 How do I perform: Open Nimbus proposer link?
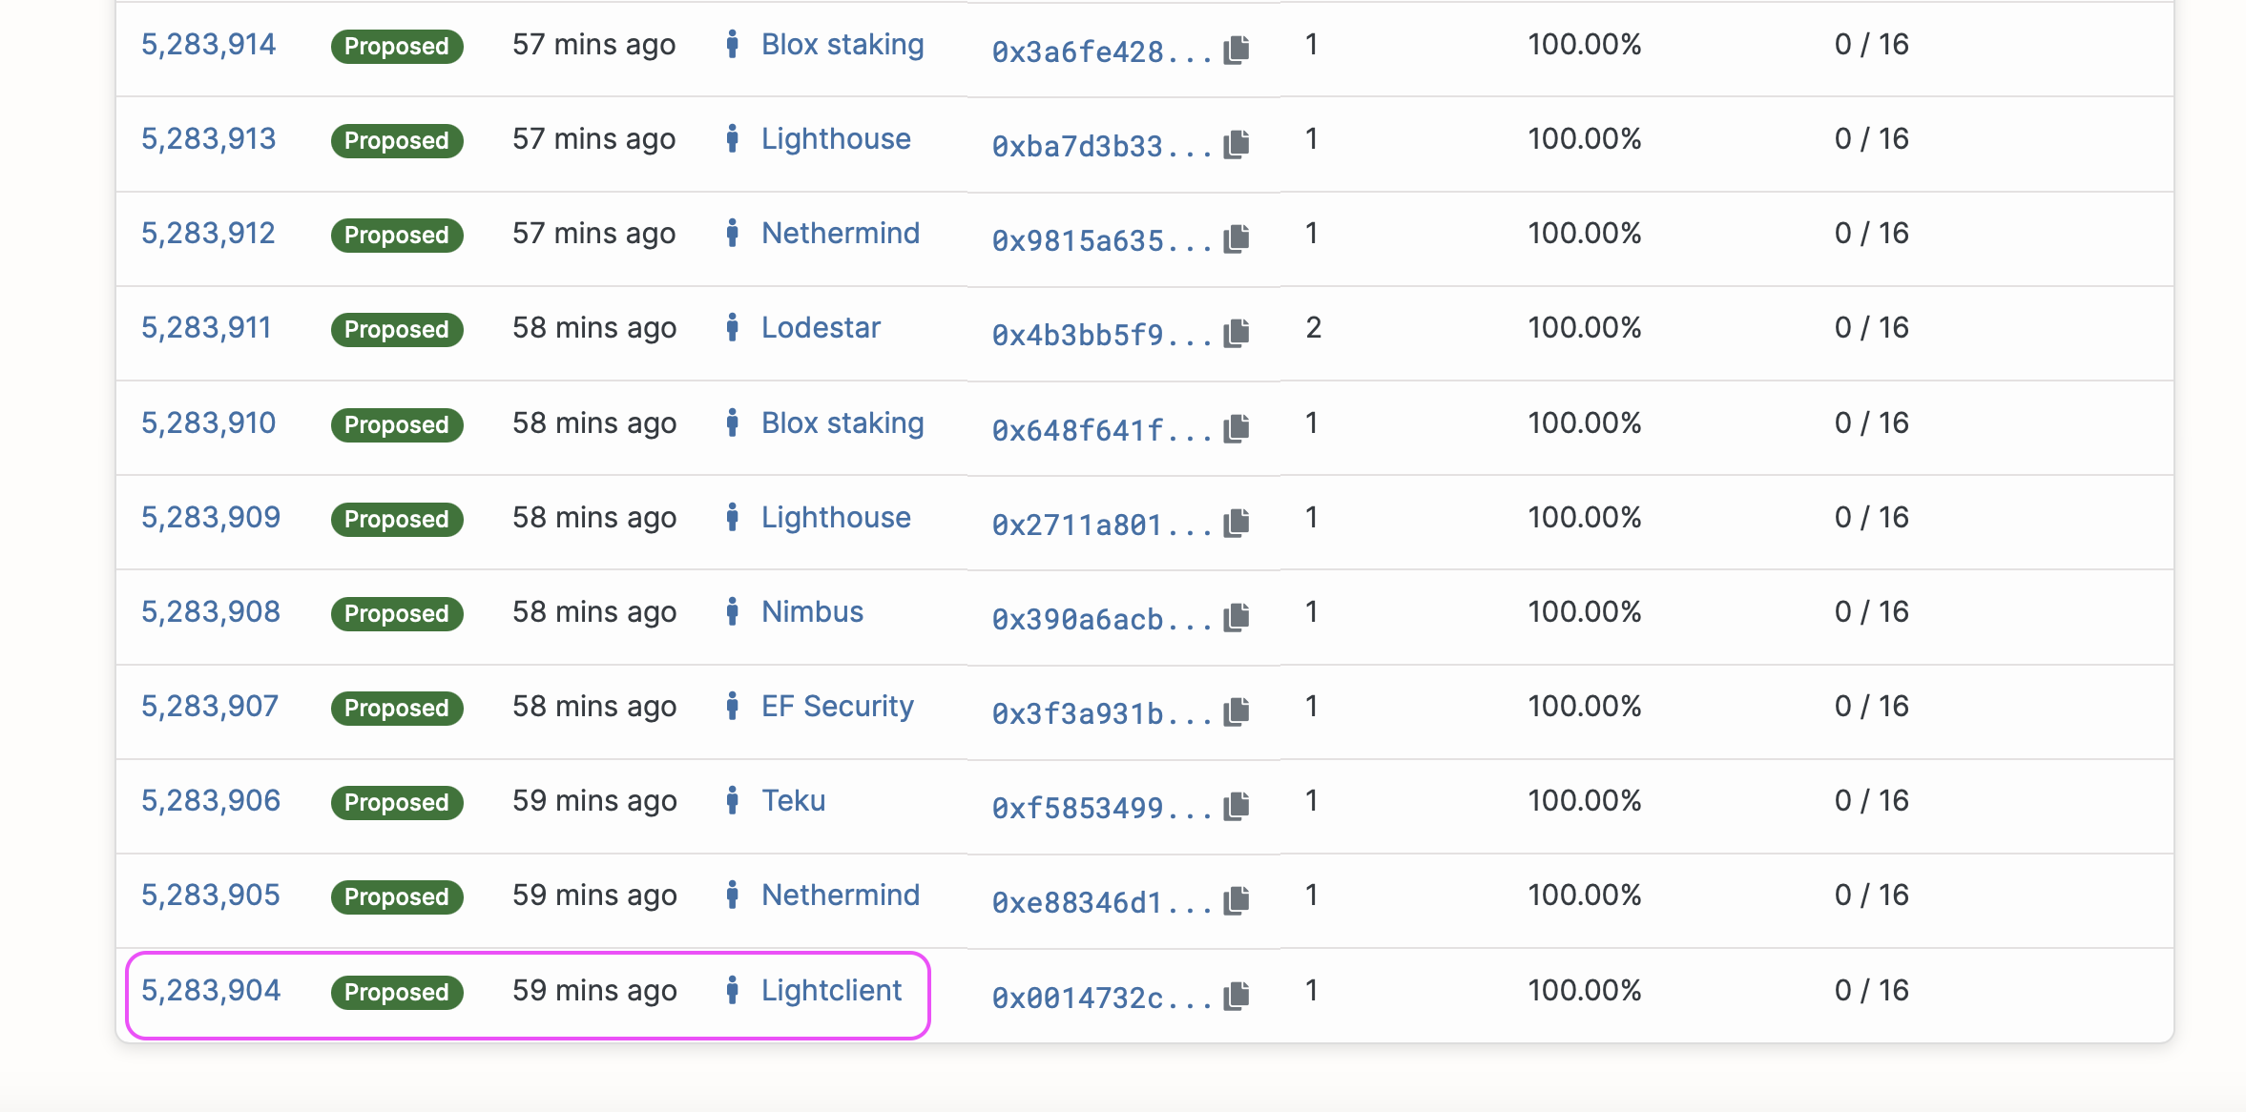(x=812, y=612)
